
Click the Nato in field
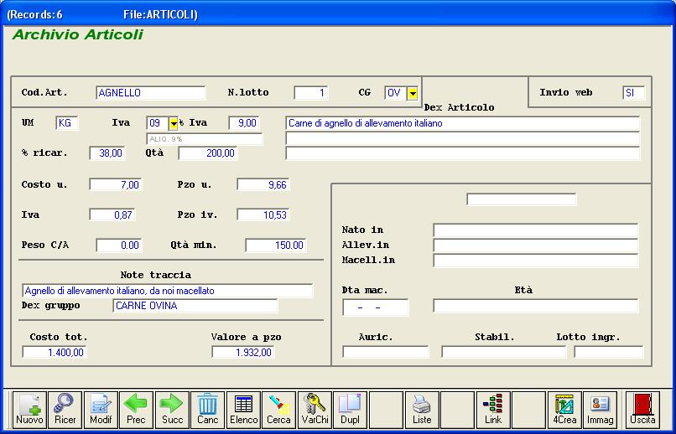click(x=535, y=230)
